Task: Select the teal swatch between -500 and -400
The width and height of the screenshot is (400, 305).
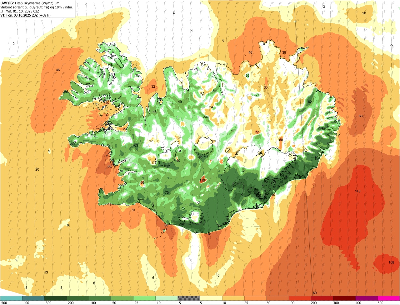Action: (x=11, y=298)
